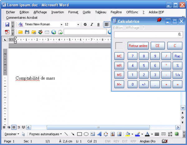187x145 pixels.
Task: Switch to Print Layout view button
Action: (14, 127)
